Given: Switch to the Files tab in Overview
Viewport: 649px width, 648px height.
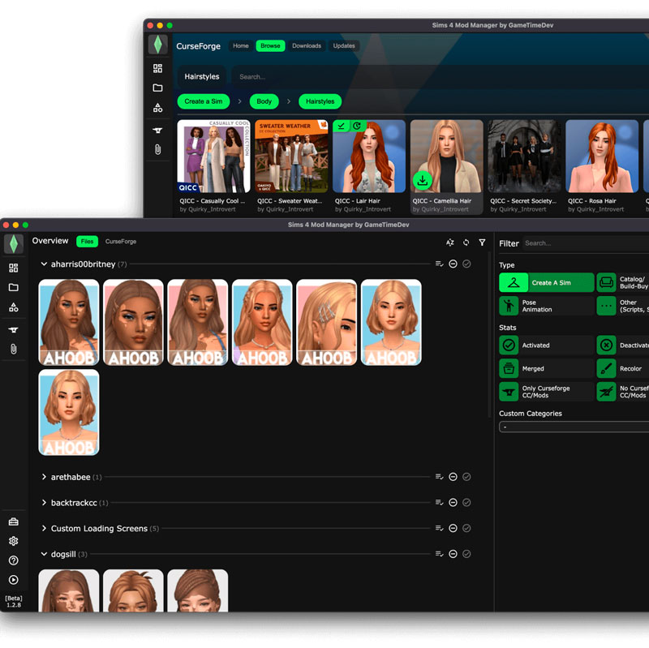Looking at the screenshot, I should pyautogui.click(x=87, y=242).
